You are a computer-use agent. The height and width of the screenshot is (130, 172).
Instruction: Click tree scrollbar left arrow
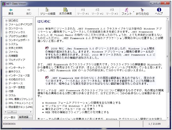tap(6, 112)
